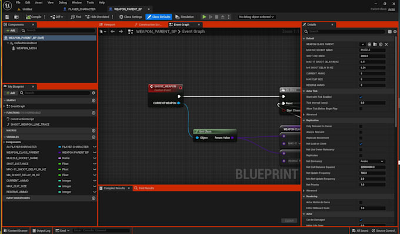Open the Compile options menu dots

tap(45, 17)
